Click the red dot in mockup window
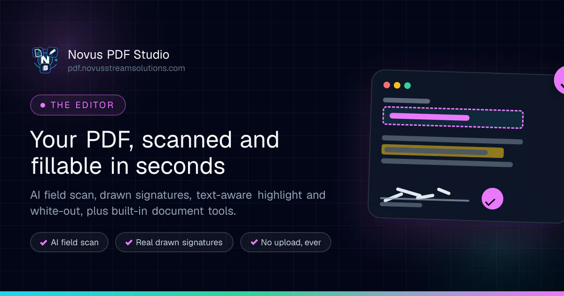564x296 pixels. point(387,85)
